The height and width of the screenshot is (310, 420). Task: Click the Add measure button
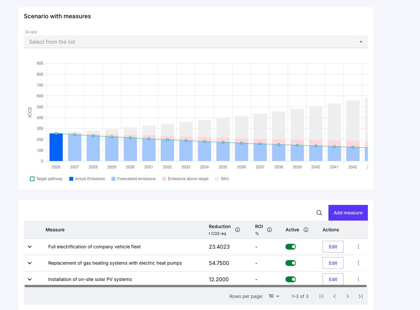point(348,213)
